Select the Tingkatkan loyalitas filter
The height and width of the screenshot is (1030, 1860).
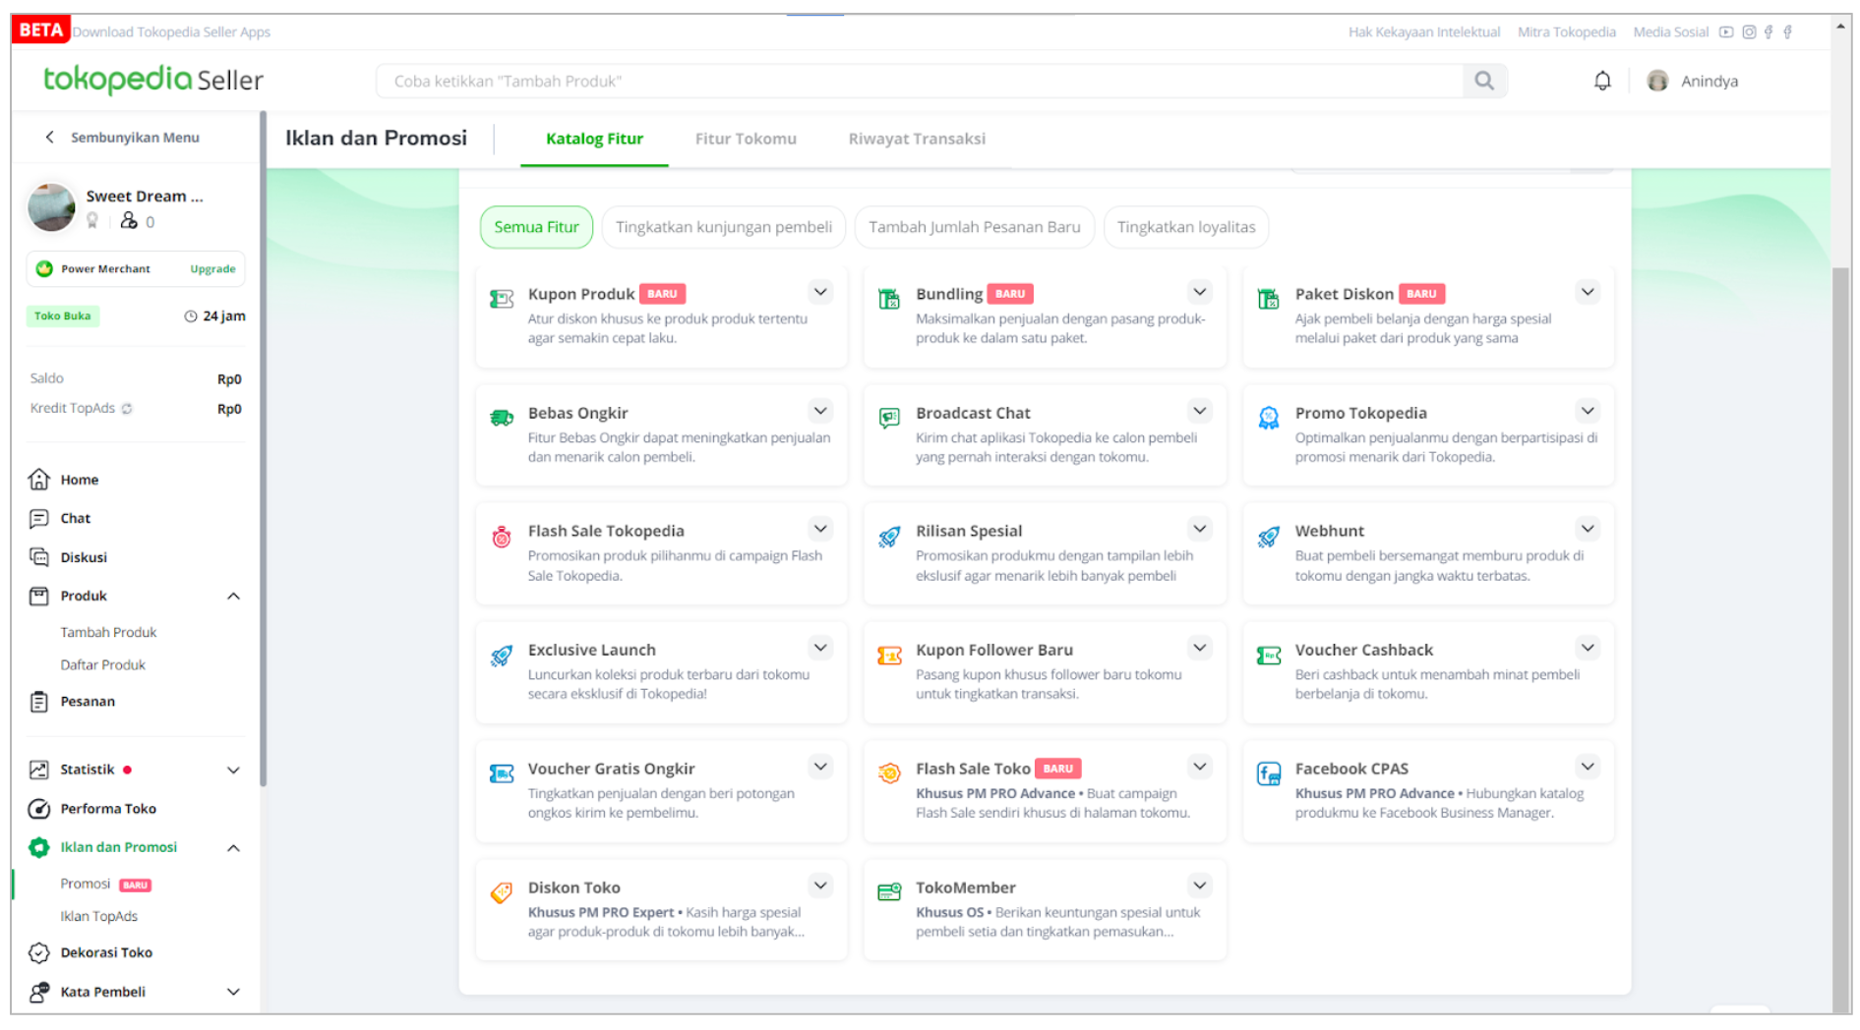click(1185, 227)
